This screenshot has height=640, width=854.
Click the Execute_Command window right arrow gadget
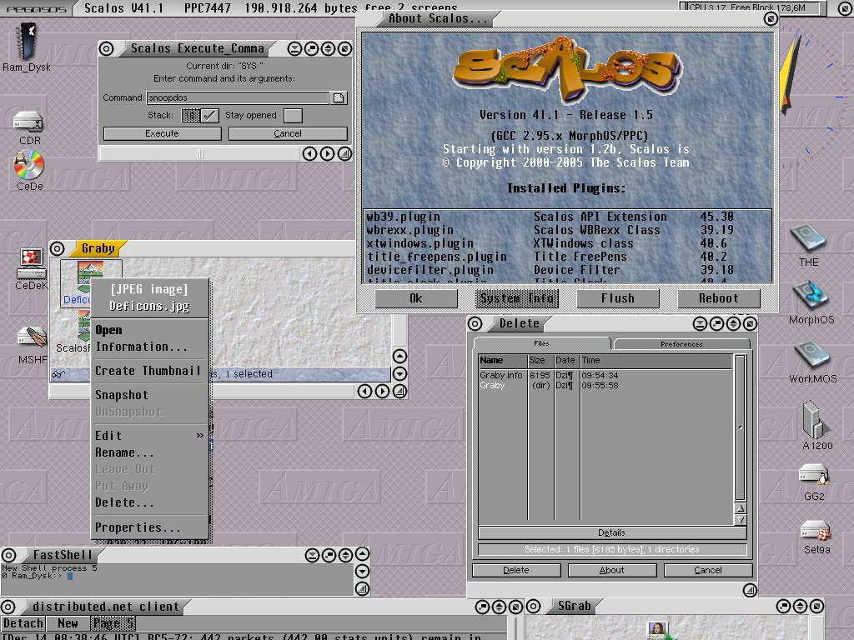point(327,154)
